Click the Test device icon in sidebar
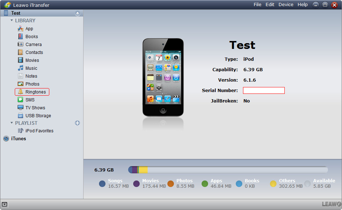 tap(6, 13)
